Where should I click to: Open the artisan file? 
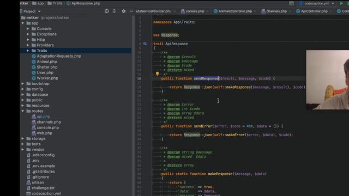[x=35, y=182]
